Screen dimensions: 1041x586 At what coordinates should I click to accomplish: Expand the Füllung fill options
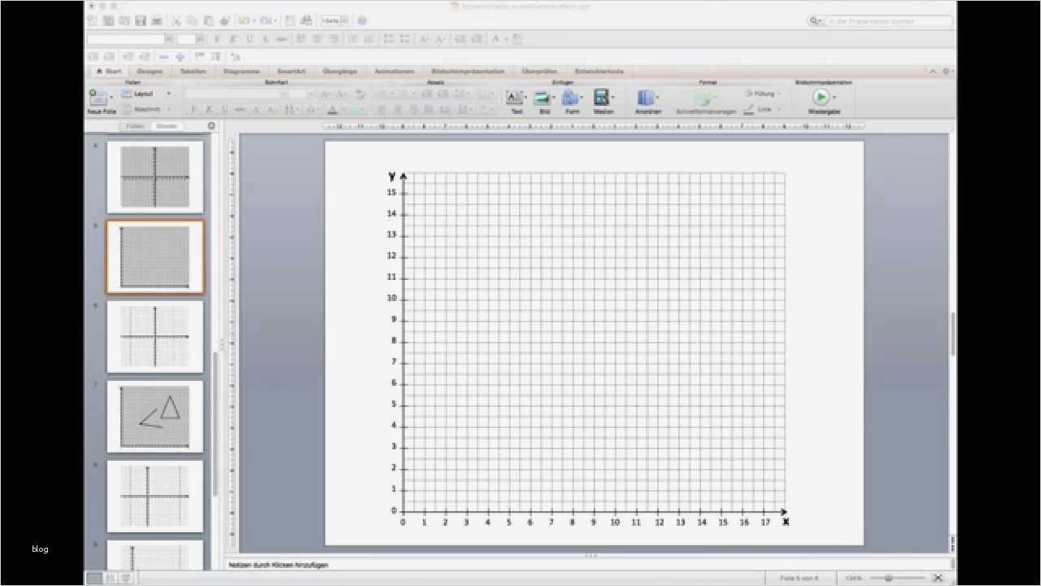(x=761, y=94)
